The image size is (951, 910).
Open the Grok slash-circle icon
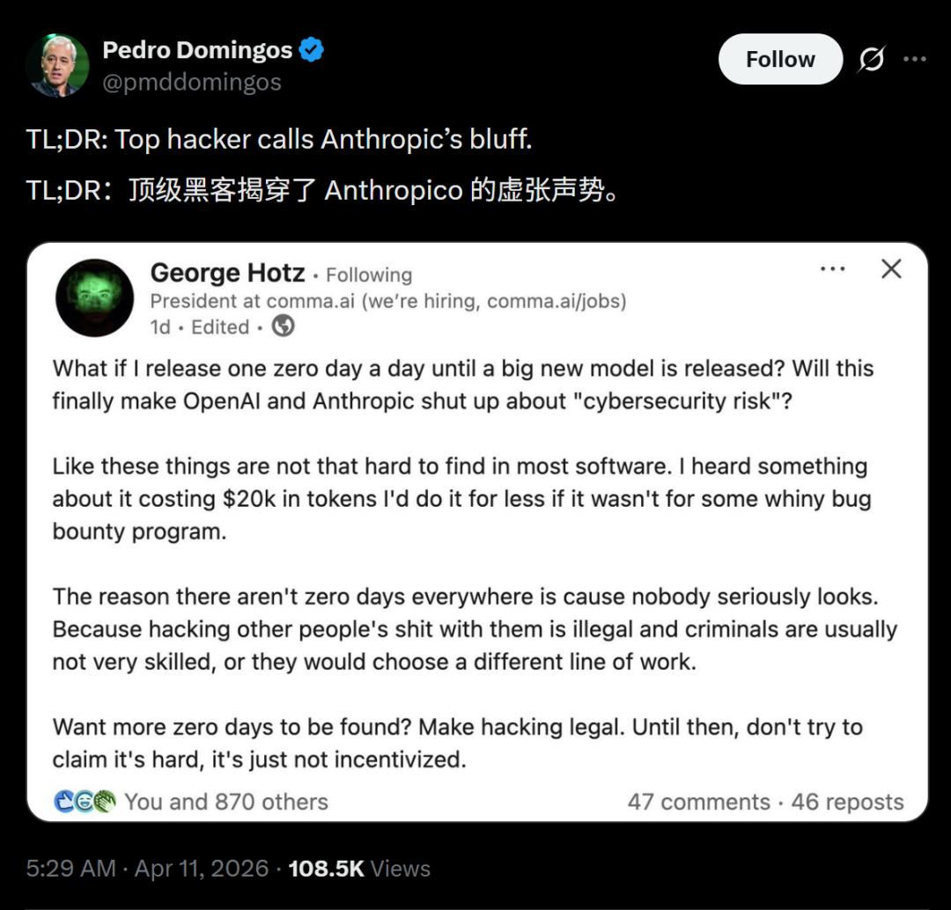coord(872,59)
